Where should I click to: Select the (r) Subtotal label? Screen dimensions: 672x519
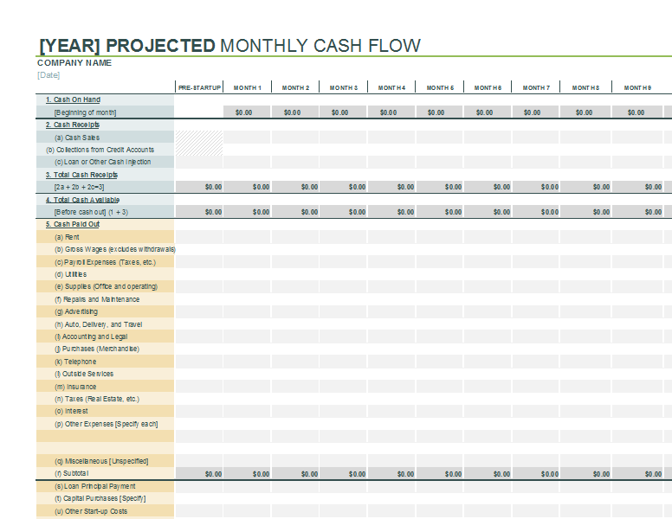(x=71, y=473)
